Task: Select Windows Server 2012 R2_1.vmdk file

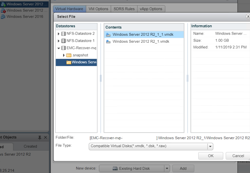Action: coord(144,41)
